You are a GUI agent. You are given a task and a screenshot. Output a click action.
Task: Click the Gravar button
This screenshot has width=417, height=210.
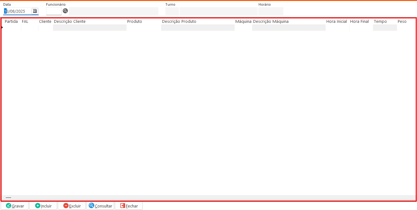click(x=15, y=206)
